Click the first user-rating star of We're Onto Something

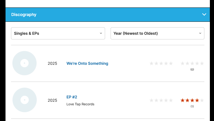point(183,63)
